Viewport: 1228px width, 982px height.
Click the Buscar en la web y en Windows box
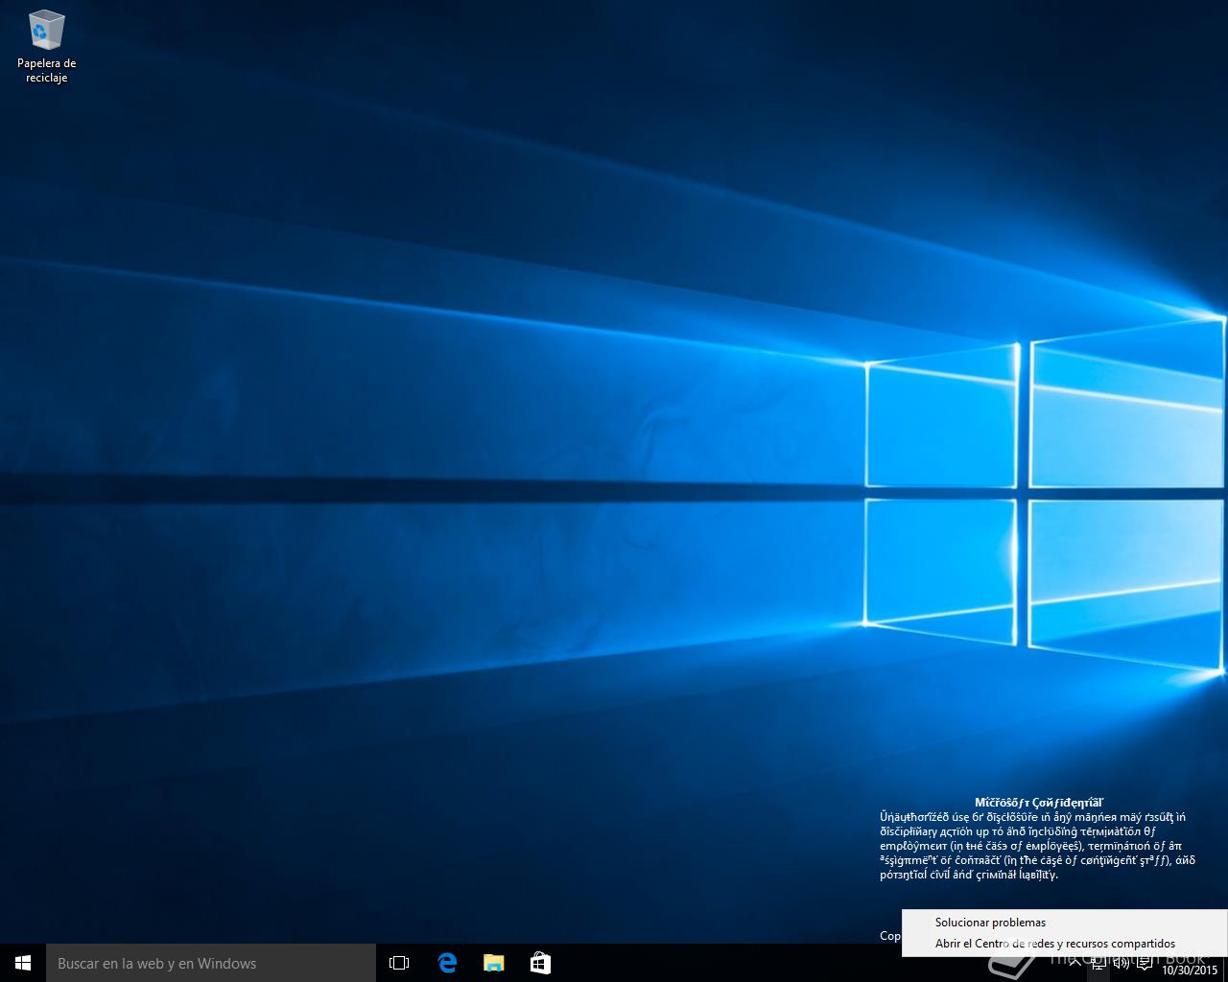(211, 963)
